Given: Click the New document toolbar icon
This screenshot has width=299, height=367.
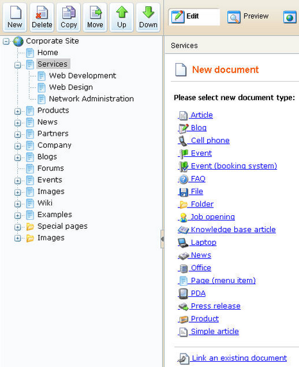Looking at the screenshot, I should pyautogui.click(x=15, y=12).
